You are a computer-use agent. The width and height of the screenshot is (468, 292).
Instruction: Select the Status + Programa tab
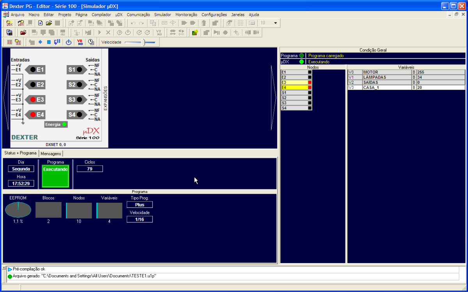(20, 153)
